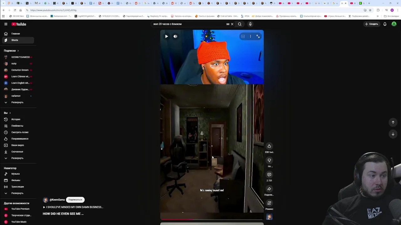Share the Short via Поделиться icon

pos(269,189)
